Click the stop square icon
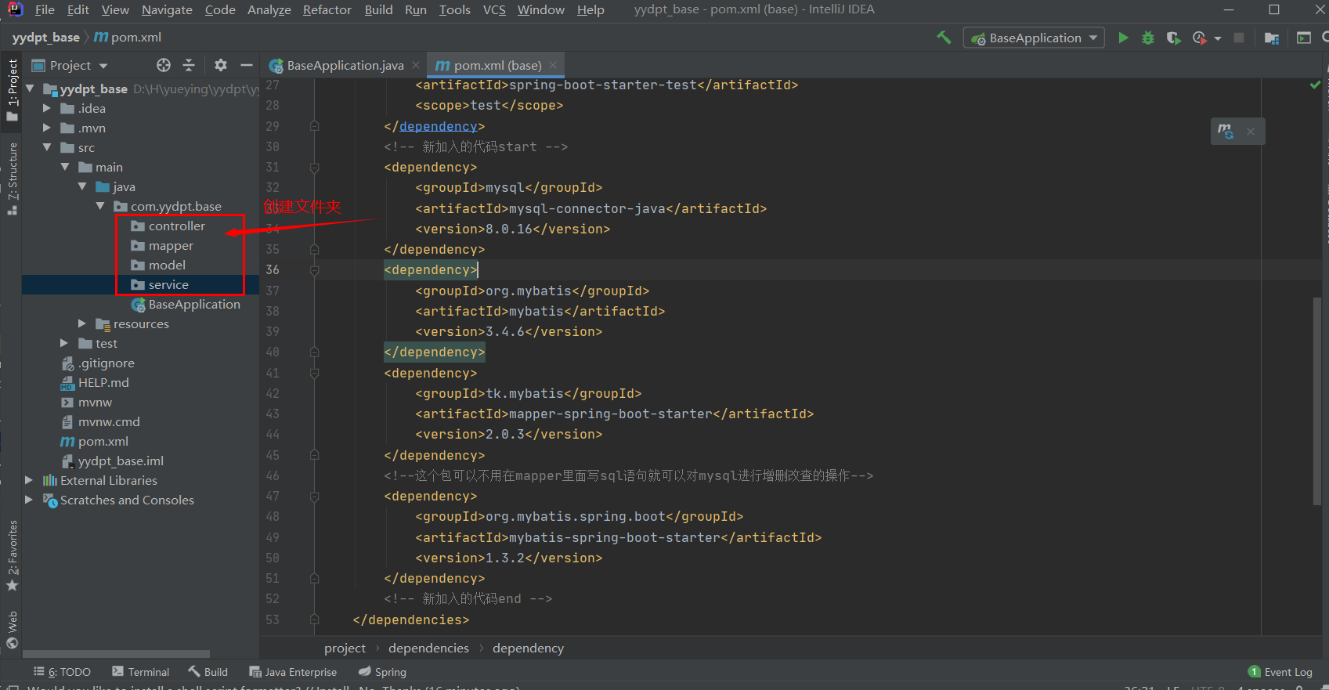 point(1239,38)
